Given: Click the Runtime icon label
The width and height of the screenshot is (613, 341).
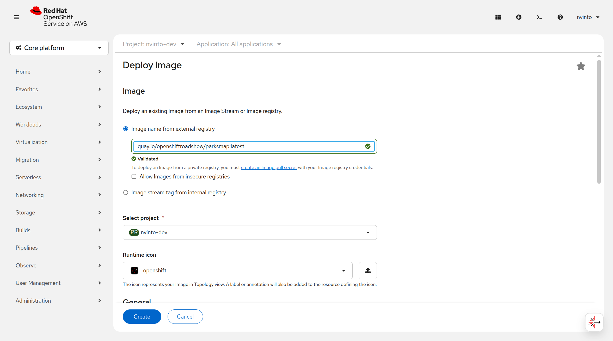Looking at the screenshot, I should pos(139,255).
